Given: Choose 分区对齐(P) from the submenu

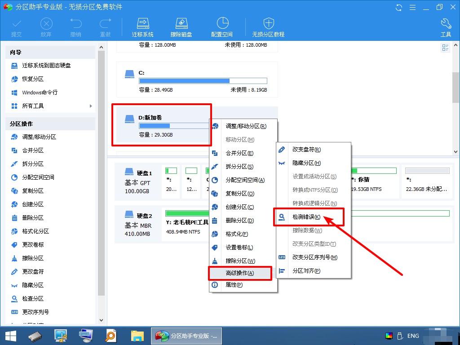Looking at the screenshot, I should tap(306, 271).
